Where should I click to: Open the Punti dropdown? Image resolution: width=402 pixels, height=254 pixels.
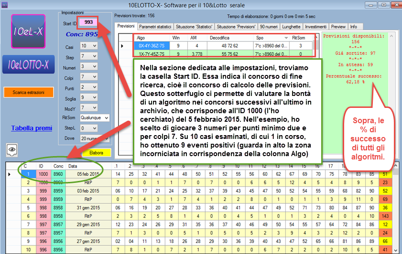pos(89,87)
